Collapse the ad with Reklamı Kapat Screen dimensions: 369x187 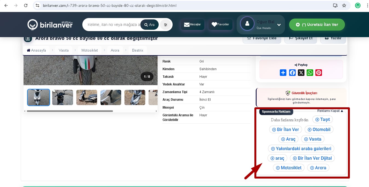tap(330, 111)
